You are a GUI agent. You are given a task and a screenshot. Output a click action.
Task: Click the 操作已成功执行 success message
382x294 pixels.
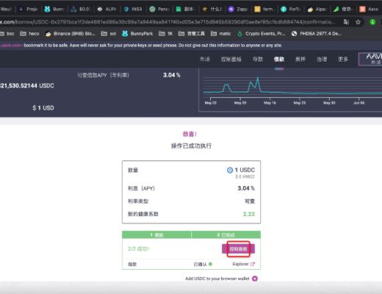191,146
